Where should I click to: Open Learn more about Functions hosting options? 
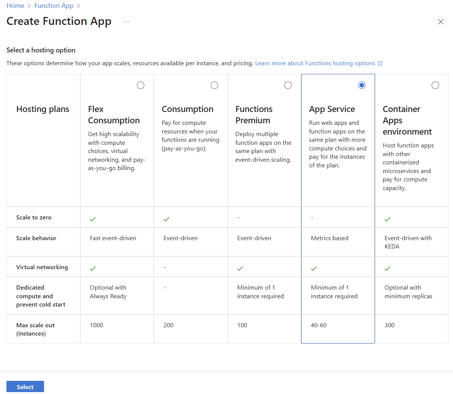315,63
